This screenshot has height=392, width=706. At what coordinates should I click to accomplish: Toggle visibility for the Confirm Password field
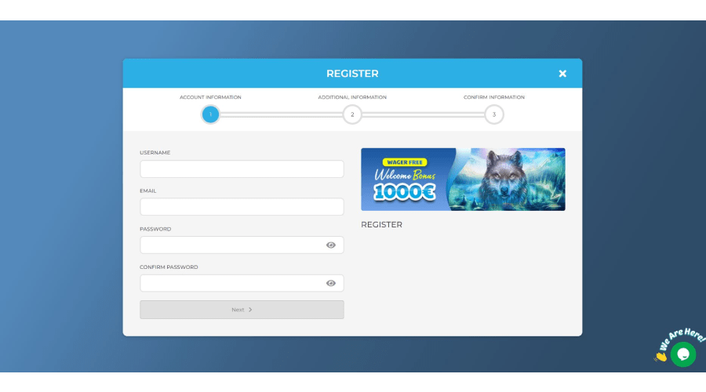(331, 283)
